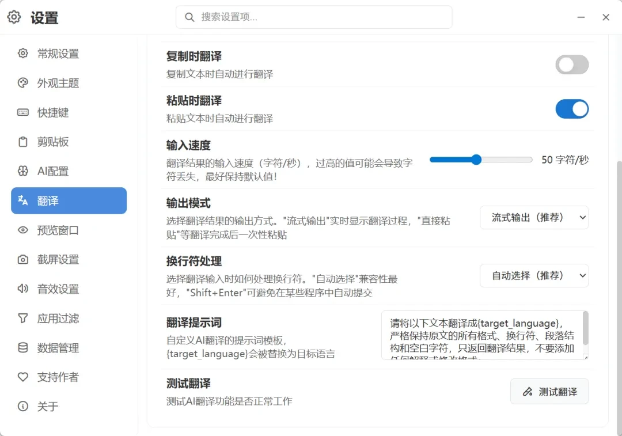Open the 换行符处理 dropdown 自动选择（推荐）
This screenshot has height=436, width=622.
coord(534,275)
